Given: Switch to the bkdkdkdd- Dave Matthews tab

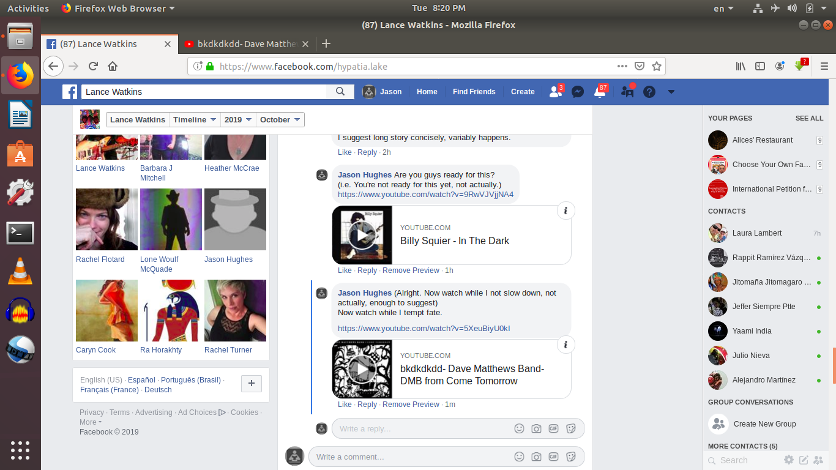Looking at the screenshot, I should pyautogui.click(x=247, y=44).
